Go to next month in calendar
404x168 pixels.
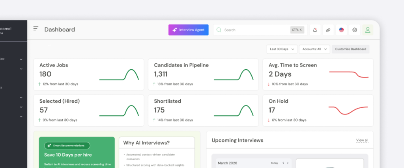tap(288, 163)
